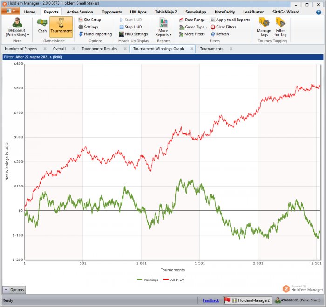Open HUD Settings
The image size is (326, 307).
(133, 34)
